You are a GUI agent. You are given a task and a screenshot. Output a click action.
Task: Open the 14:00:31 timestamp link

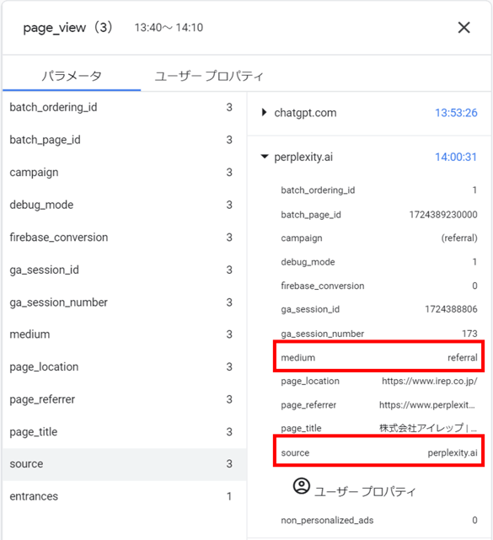tap(456, 157)
